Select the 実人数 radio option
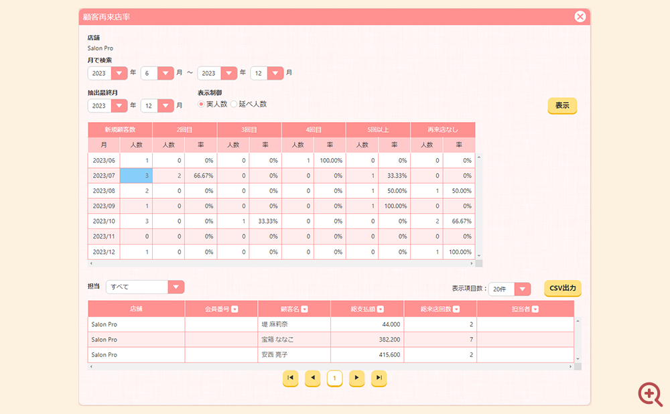Viewport: 670px width, 414px height. [x=201, y=104]
